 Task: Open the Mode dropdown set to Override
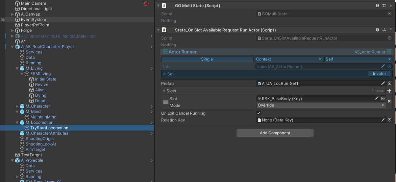click(x=321, y=105)
